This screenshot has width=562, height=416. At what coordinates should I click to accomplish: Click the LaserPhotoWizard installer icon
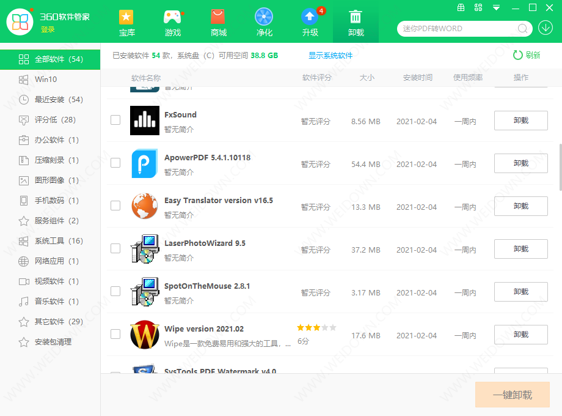pyautogui.click(x=144, y=249)
